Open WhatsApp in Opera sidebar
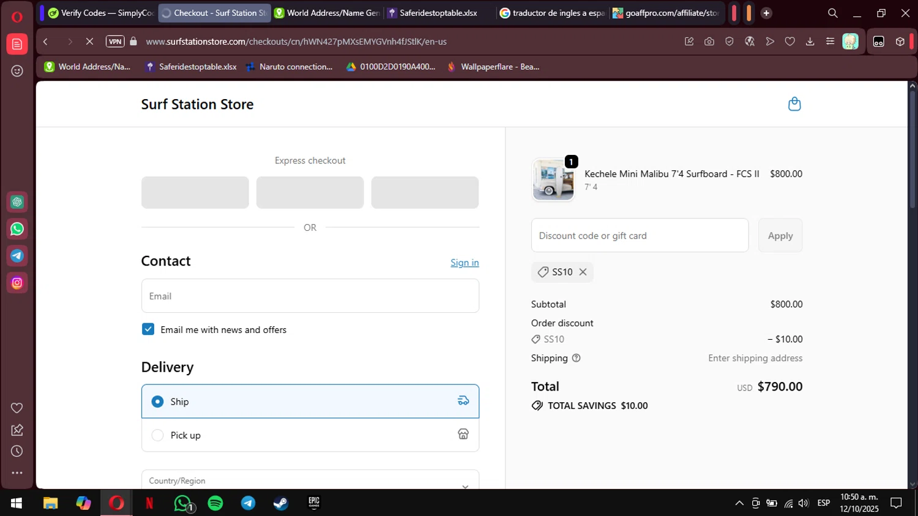Viewport: 918px width, 516px height. coord(17,229)
